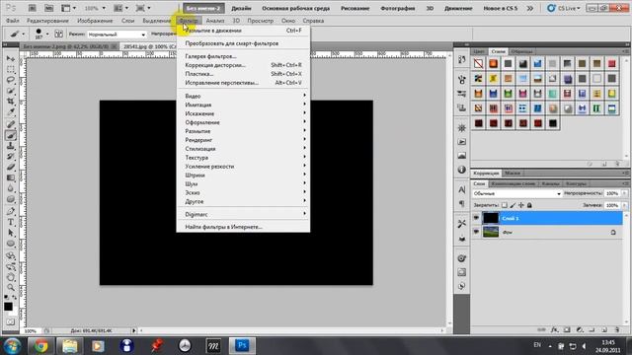Screen dimensions: 632x355
Task: Expand the Digimarc submenu
Action: (243, 215)
